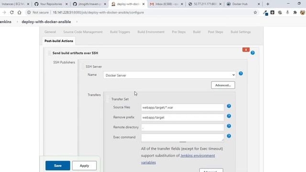Click the Exec command text area
This screenshot has height=172, width=306.
(x=183, y=138)
